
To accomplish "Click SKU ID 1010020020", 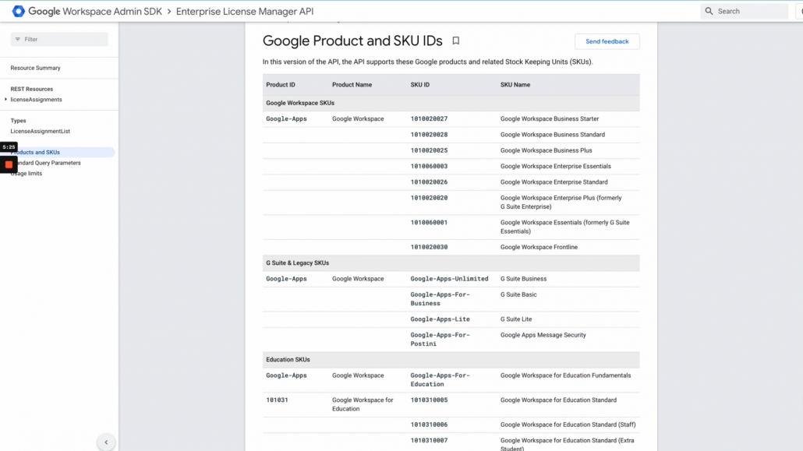I will click(x=429, y=198).
